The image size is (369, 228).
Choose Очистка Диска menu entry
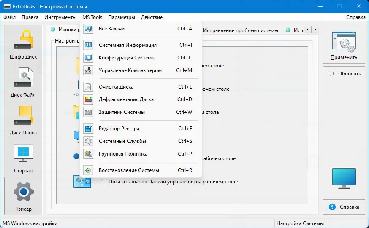point(141,87)
